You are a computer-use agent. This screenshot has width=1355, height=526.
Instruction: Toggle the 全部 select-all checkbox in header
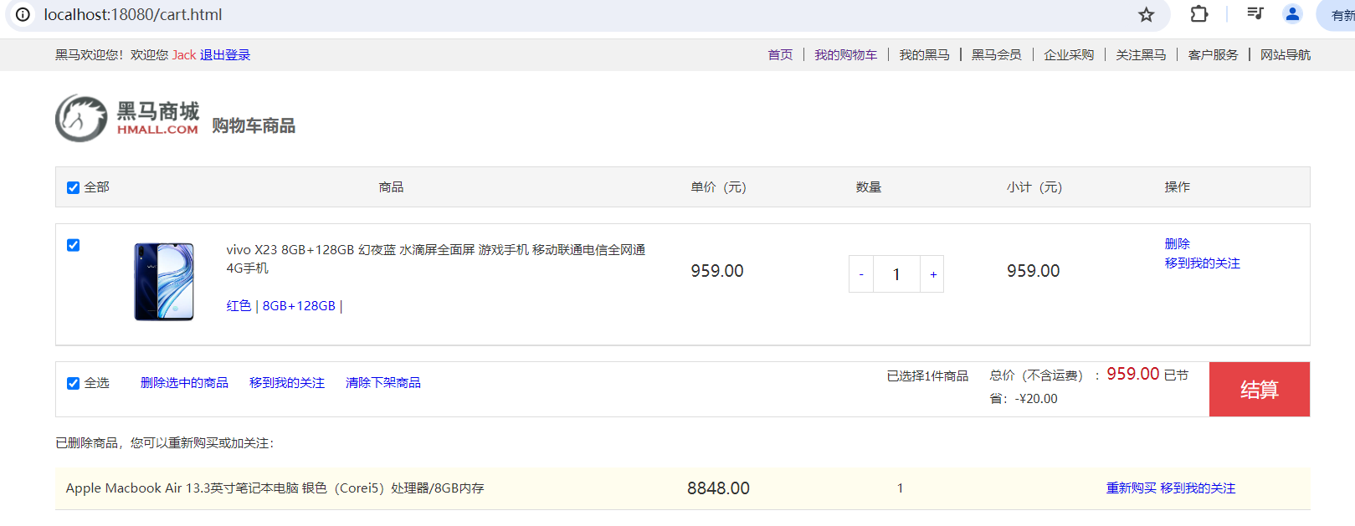coord(73,187)
